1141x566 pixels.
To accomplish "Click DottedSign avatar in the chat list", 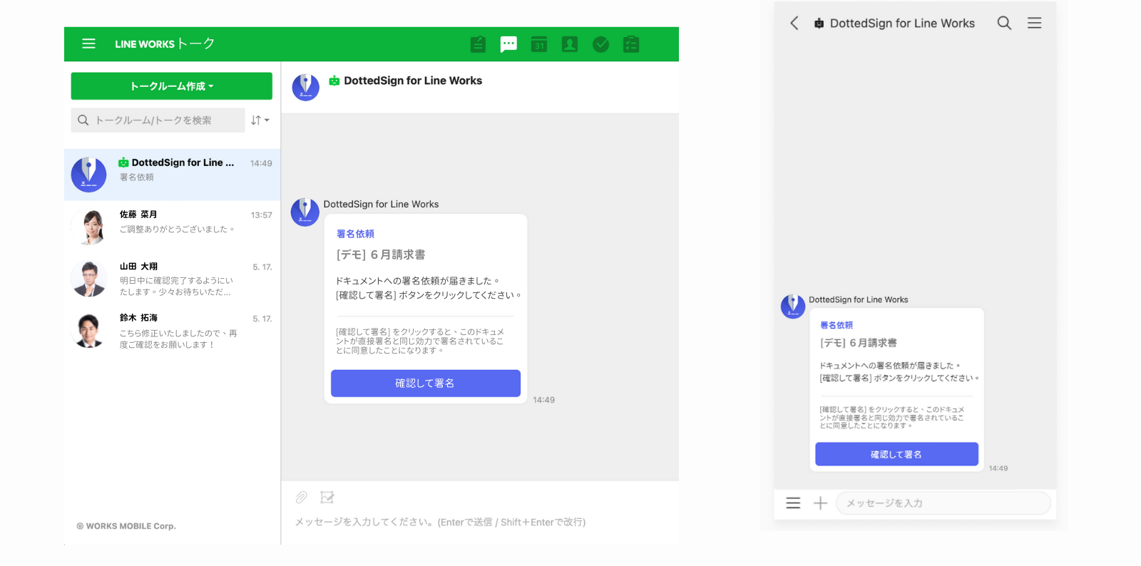I will 89,175.
